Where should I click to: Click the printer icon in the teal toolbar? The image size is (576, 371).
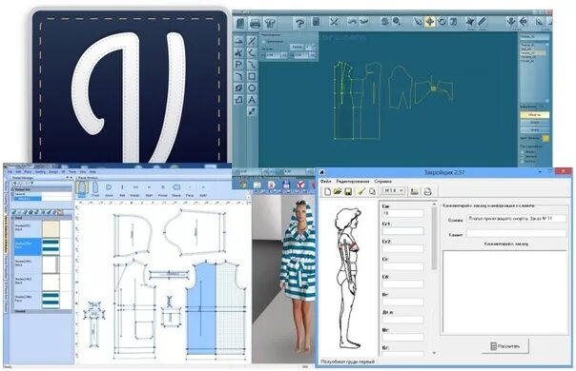pyautogui.click(x=255, y=24)
